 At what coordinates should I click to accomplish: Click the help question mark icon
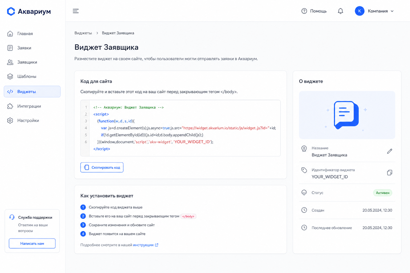point(304,11)
